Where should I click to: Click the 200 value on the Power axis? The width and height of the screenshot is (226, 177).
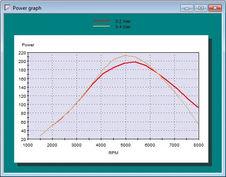pos(22,61)
